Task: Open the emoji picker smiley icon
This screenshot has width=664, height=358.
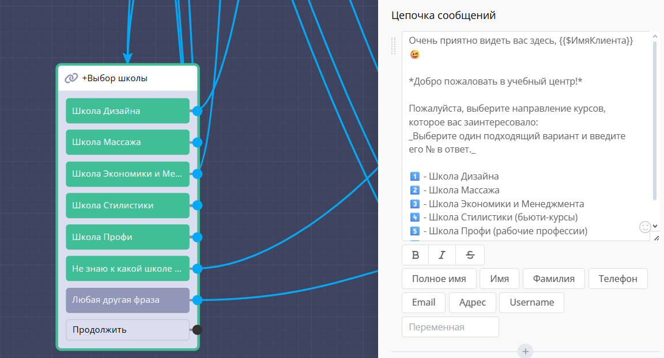Action: pyautogui.click(x=645, y=227)
